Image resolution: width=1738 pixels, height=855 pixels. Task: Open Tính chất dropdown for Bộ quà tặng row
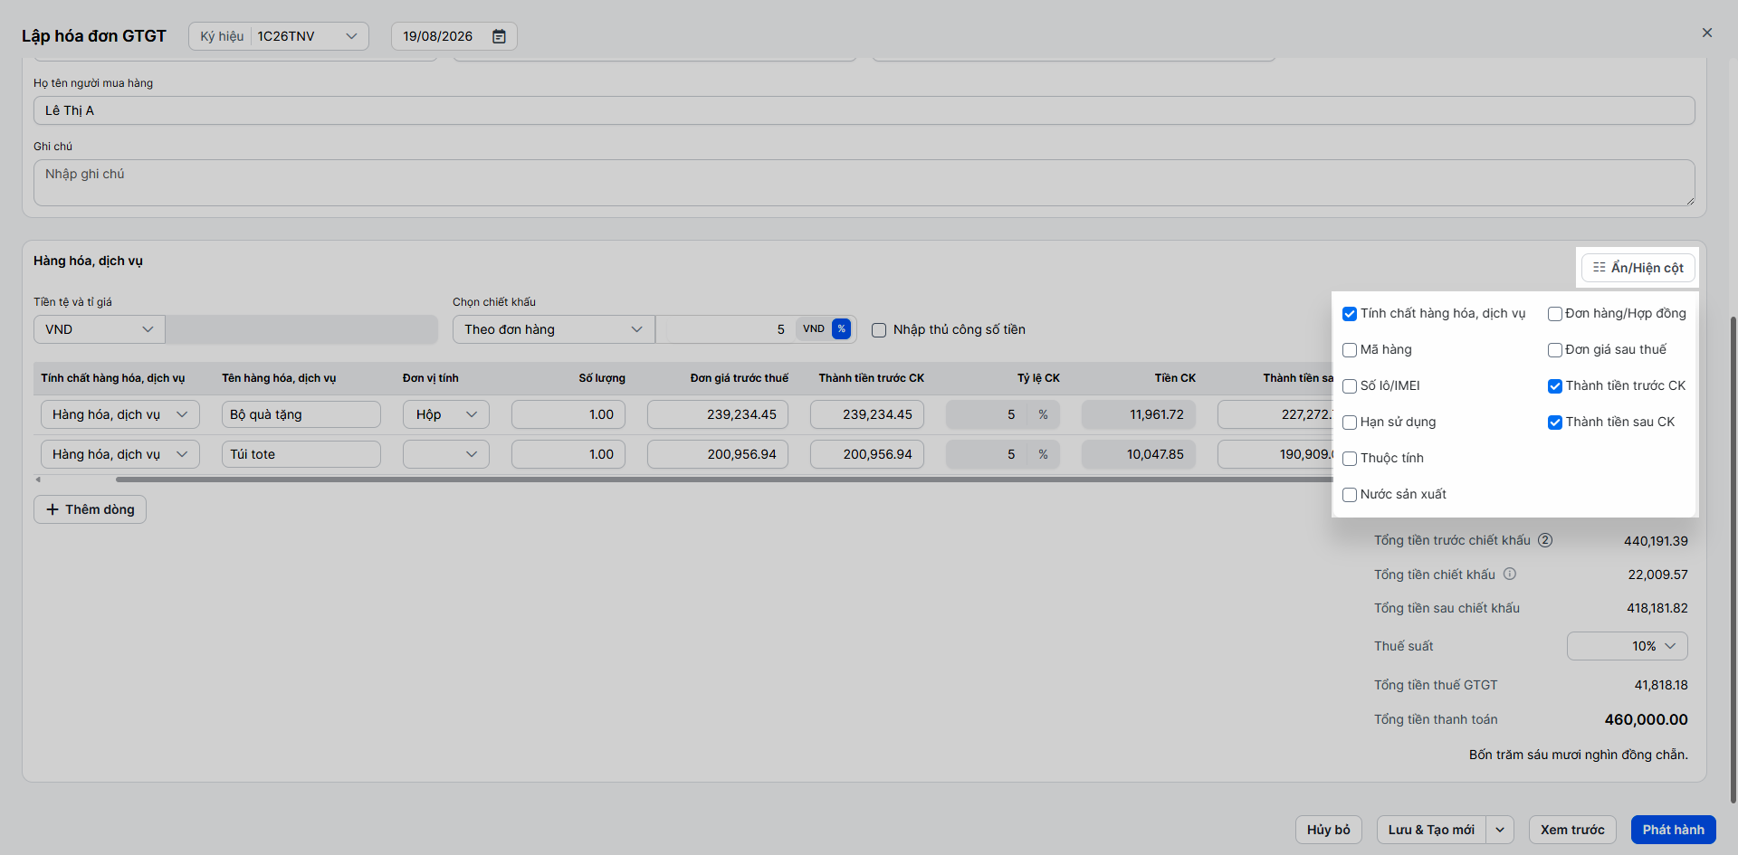point(120,414)
